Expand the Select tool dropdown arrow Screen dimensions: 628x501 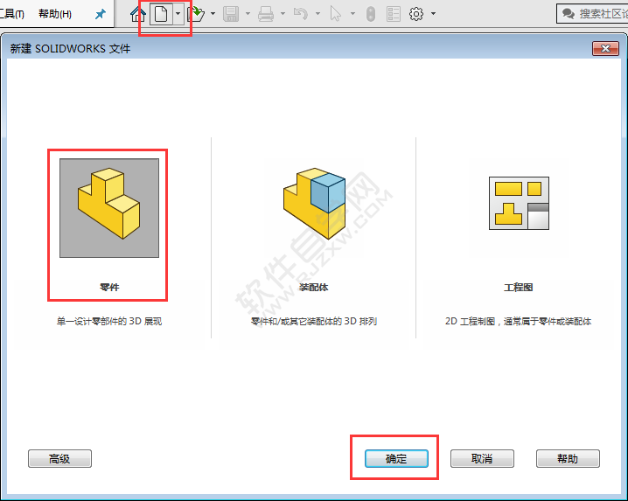(x=352, y=14)
